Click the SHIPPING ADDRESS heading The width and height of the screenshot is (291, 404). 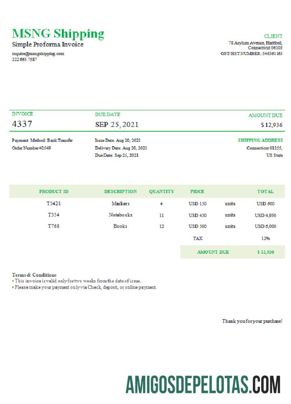(x=260, y=141)
